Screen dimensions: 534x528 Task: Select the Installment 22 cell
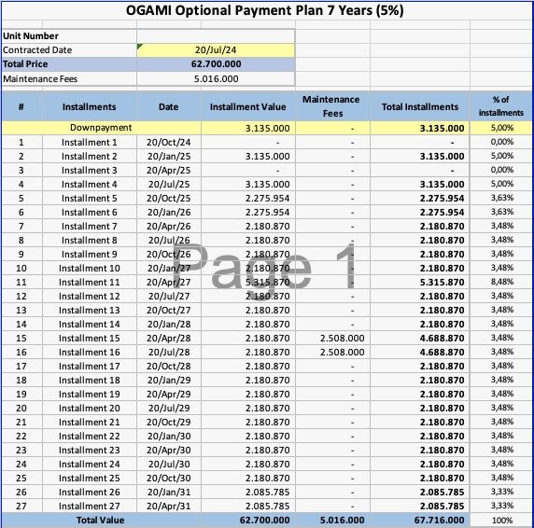(x=90, y=437)
